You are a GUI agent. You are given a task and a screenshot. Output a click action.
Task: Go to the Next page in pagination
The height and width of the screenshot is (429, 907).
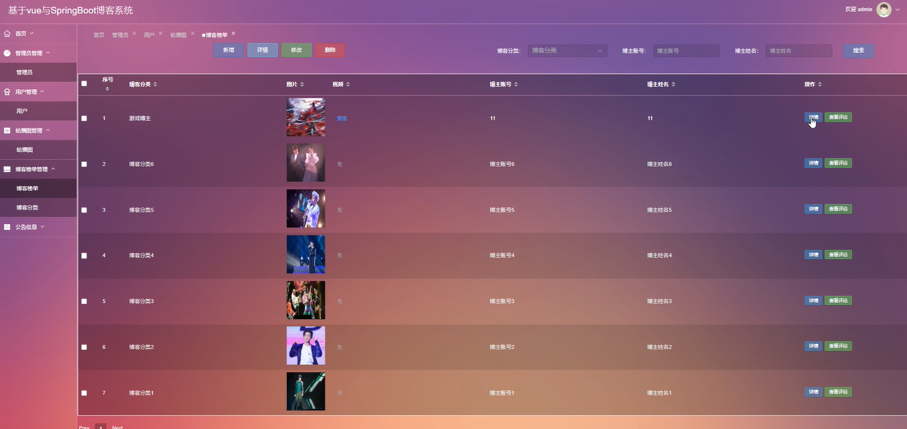click(x=118, y=428)
